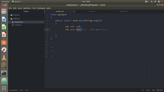Change the UTF-8 encoding selector
The height and width of the screenshot is (92, 164).
click(x=148, y=90)
